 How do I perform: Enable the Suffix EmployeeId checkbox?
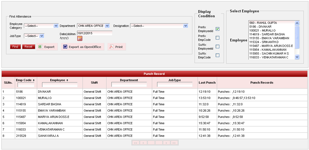217,47
